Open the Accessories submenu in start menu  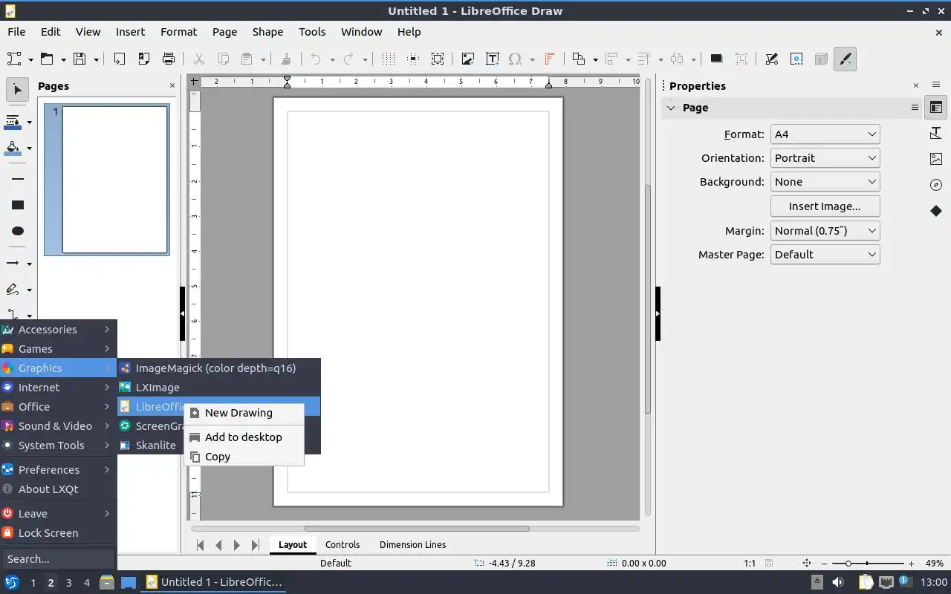[x=58, y=330]
